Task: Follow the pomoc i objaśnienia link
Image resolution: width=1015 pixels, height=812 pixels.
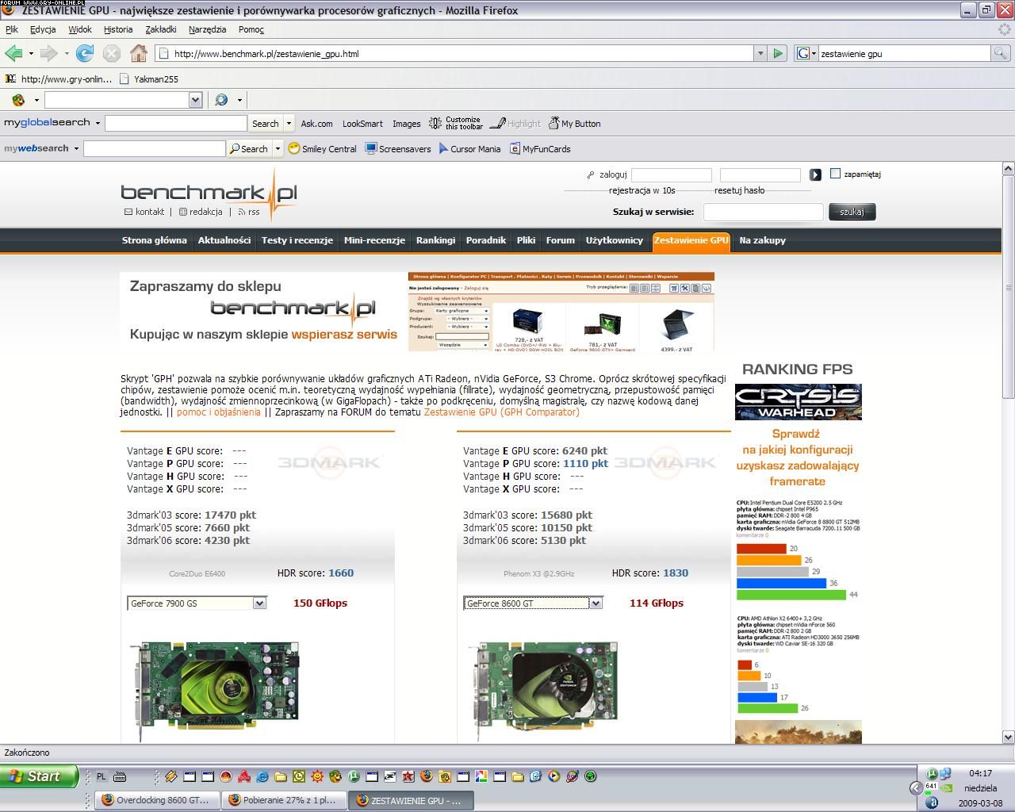Action: coord(218,412)
